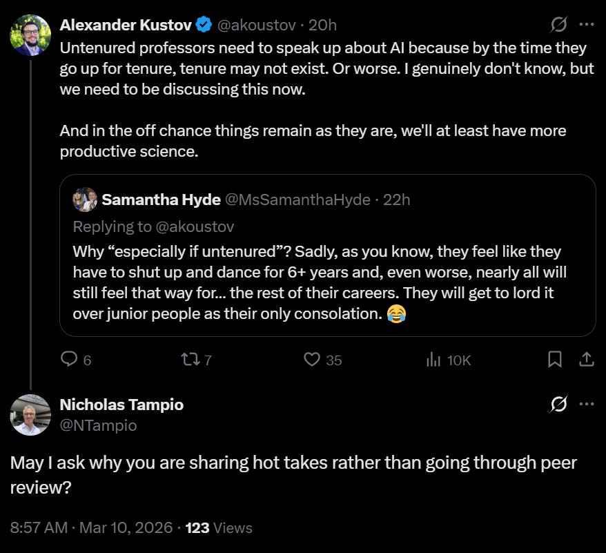This screenshot has height=553, width=606.
Task: Click Grok icon on Kustov's post
Action: 558,25
